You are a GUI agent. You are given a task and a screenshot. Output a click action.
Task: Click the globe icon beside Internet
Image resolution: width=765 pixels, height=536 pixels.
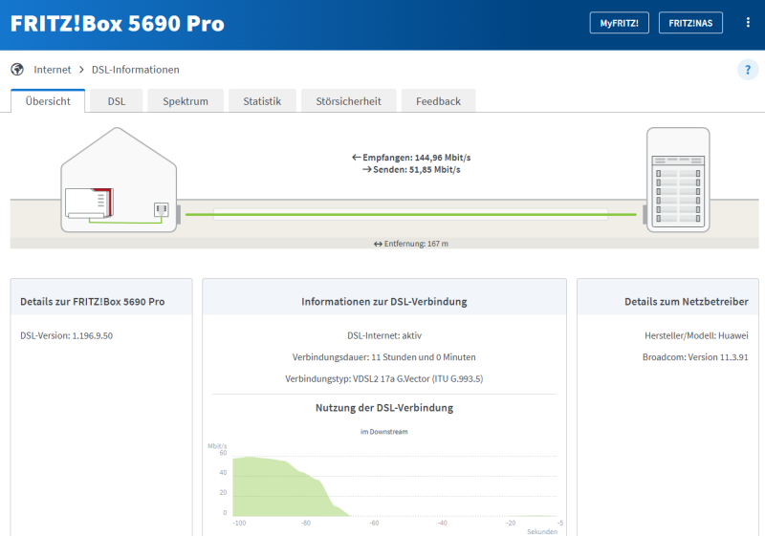17,70
